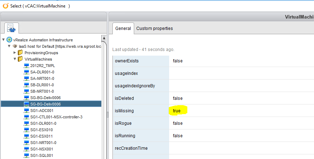
Task: Click the usageIndexIgnoreBy property name
Action: (x=135, y=86)
